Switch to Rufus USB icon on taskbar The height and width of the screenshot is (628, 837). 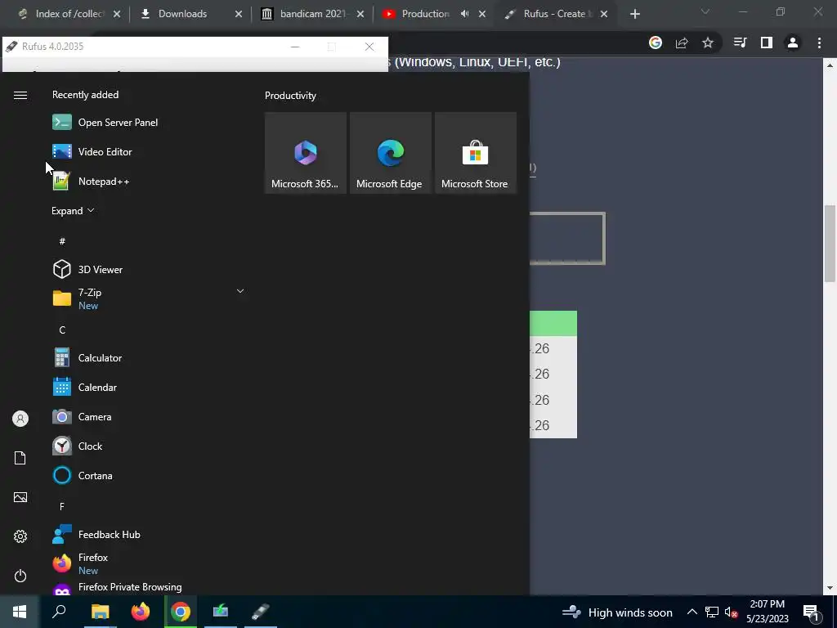click(x=261, y=612)
